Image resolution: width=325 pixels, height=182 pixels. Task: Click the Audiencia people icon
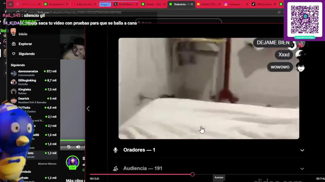click(x=116, y=168)
